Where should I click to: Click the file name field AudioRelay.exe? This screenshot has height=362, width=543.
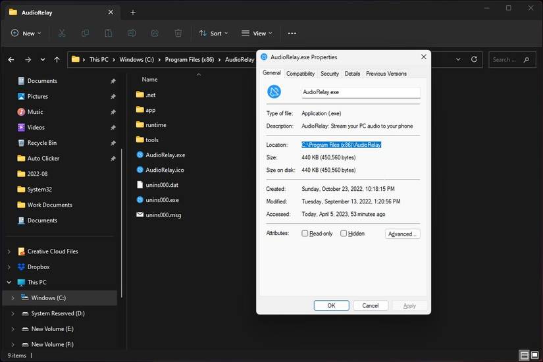361,93
